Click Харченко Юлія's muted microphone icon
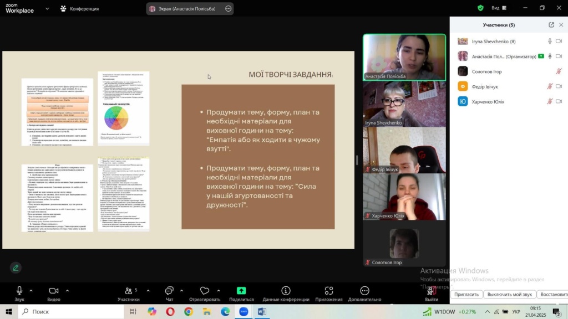 coord(550,102)
